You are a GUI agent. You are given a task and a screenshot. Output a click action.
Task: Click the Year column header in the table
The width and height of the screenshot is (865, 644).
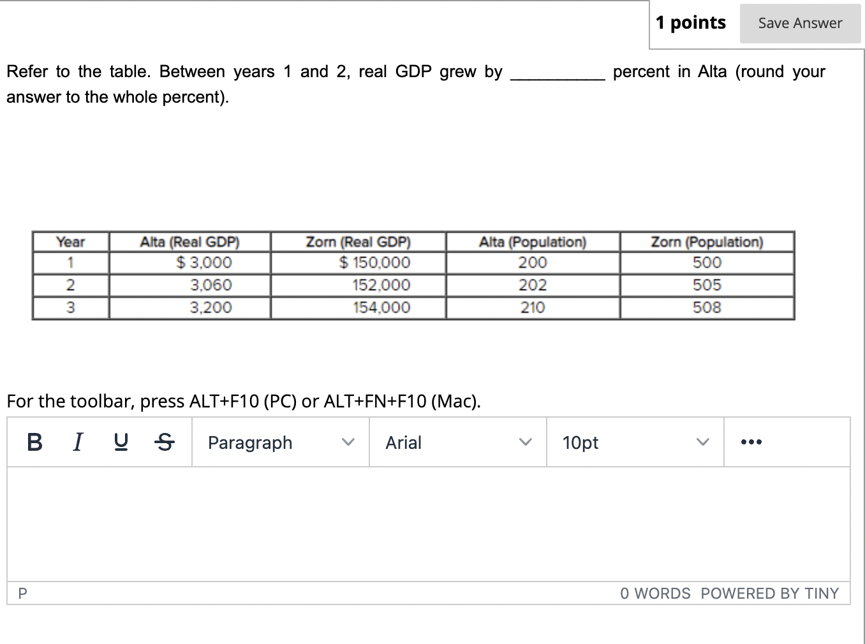(x=70, y=242)
